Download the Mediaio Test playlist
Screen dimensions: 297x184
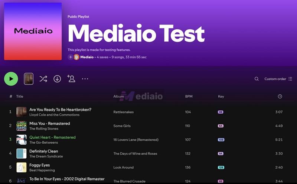[57, 79]
